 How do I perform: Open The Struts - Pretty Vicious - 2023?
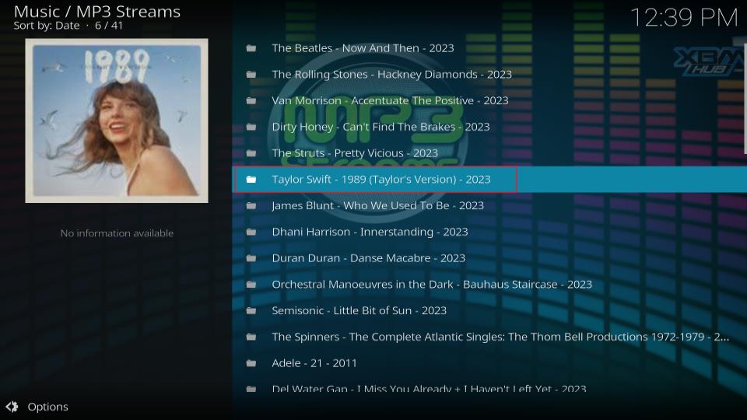pos(355,153)
